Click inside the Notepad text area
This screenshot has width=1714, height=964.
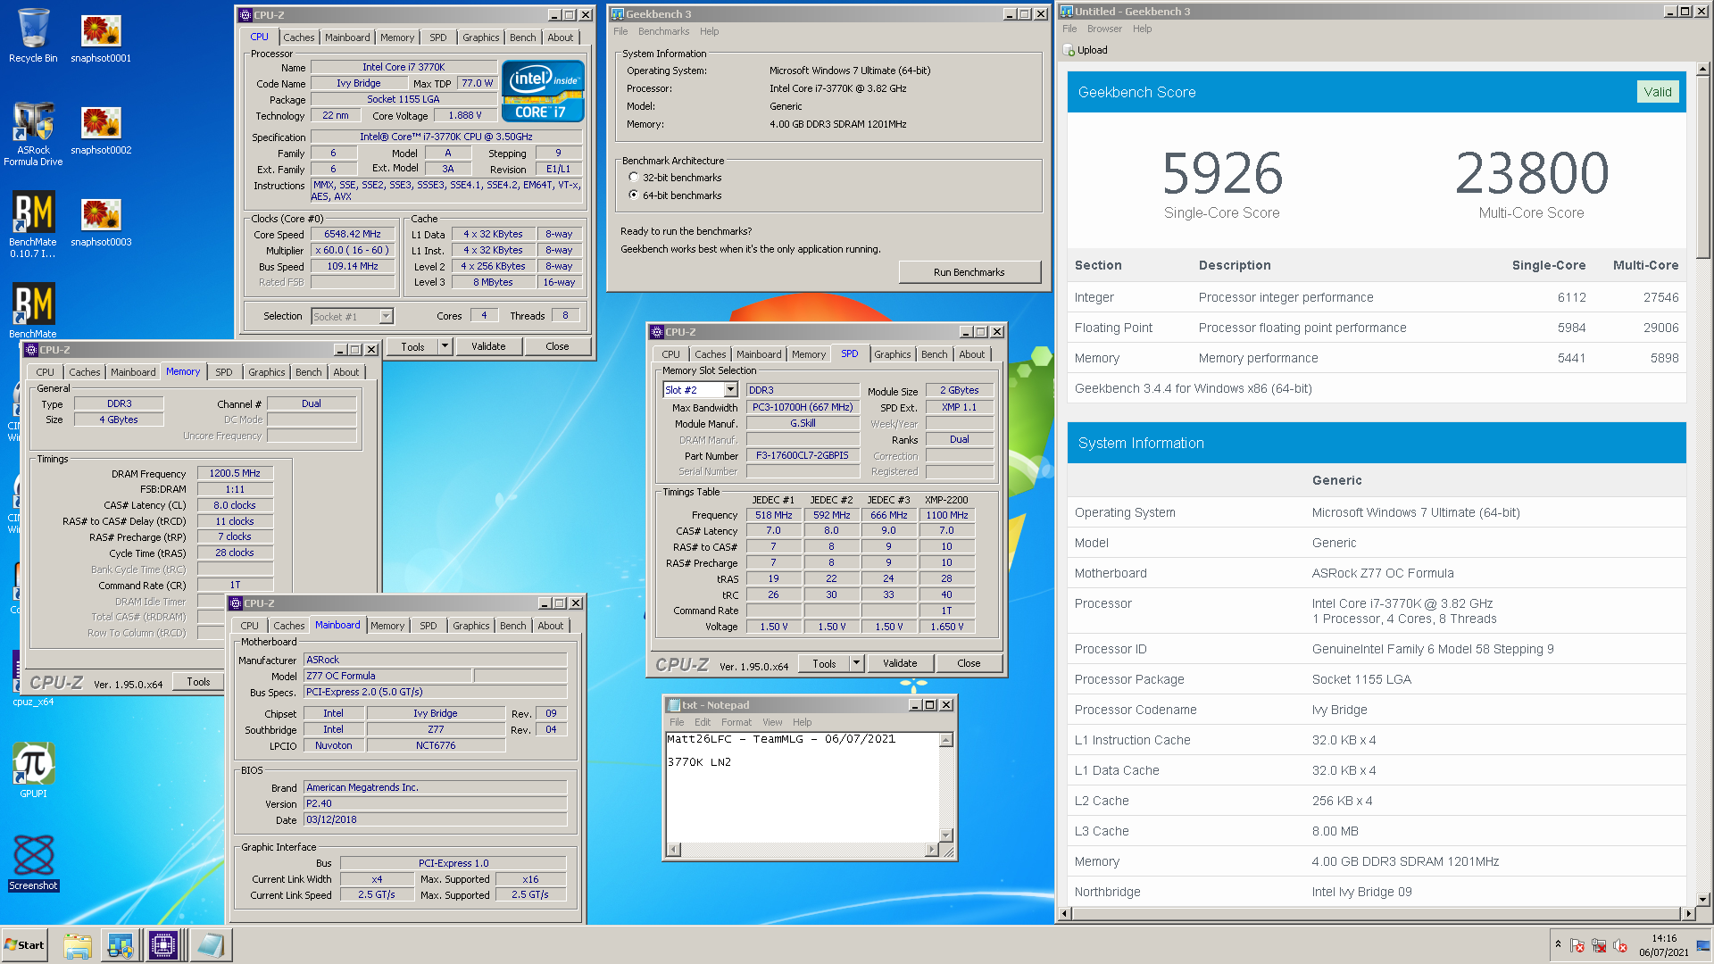pyautogui.click(x=803, y=788)
